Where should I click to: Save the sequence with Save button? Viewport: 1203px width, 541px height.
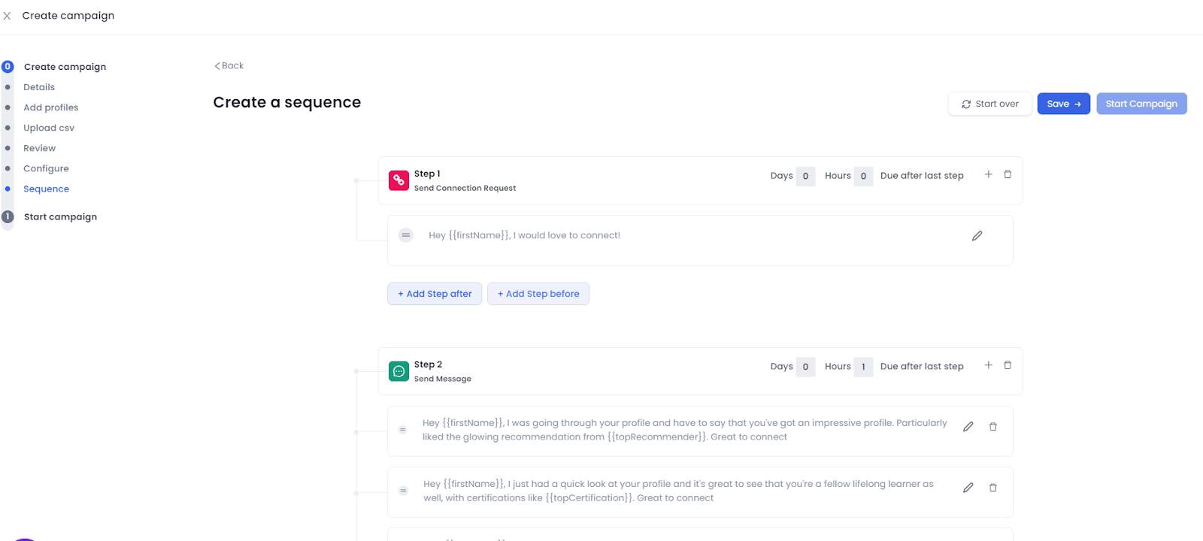[x=1063, y=104]
